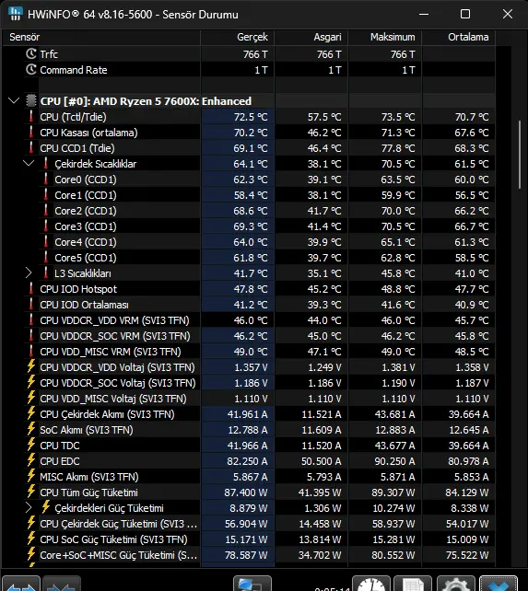This screenshot has width=528, height=591.
Task: Click the 766 T value in Gerçek column
Action: tap(255, 54)
